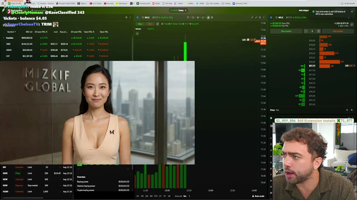357x200 pixels.
Task: Open the chart type line icon
Action: coord(256,17)
